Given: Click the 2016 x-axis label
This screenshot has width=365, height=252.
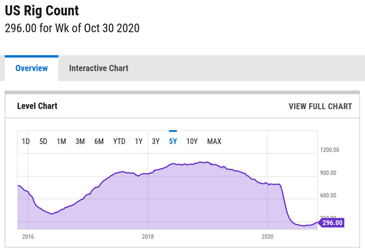Looking at the screenshot, I should (x=28, y=236).
